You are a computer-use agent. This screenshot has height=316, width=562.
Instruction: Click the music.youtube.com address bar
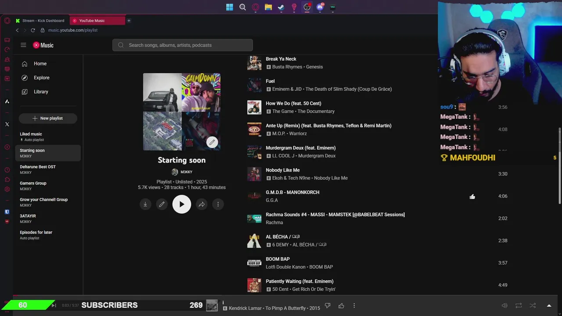tap(73, 30)
